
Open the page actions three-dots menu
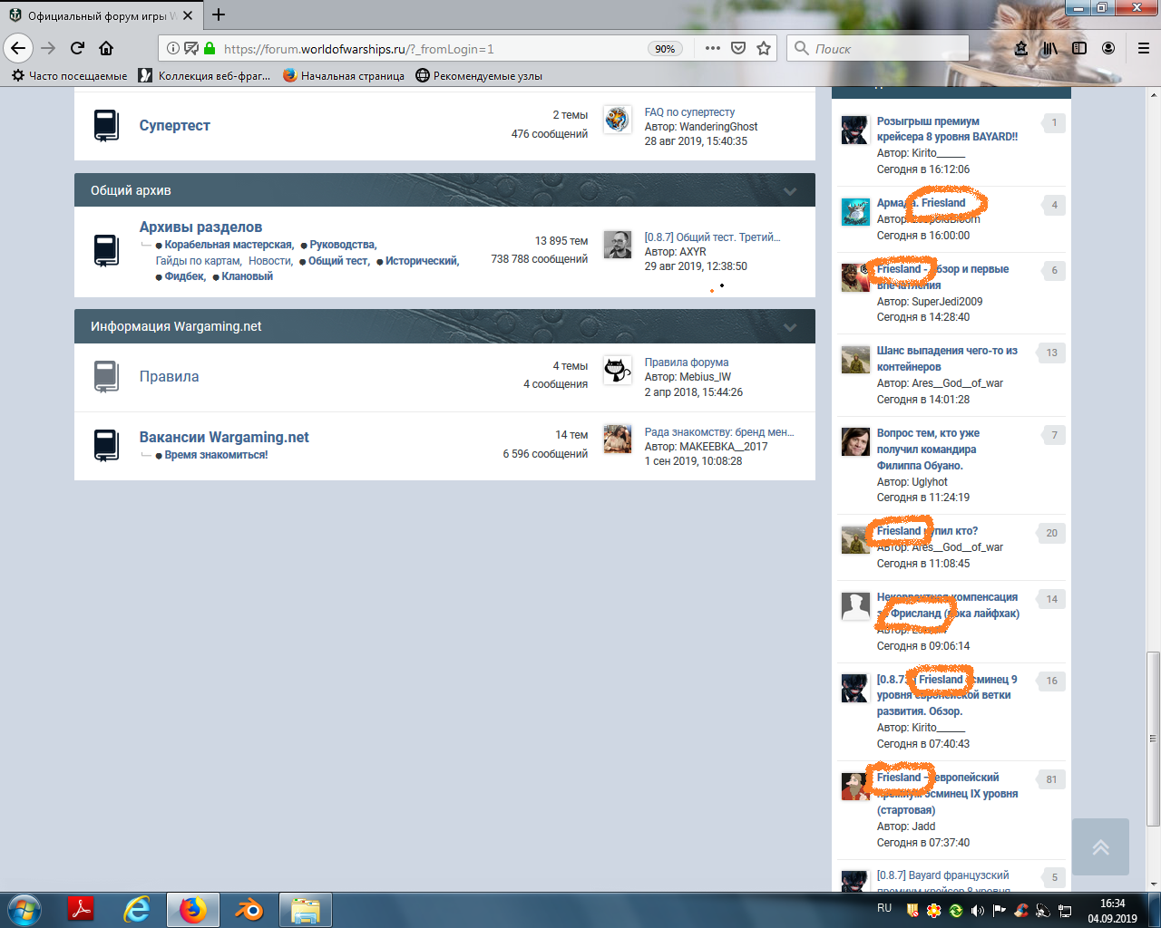click(713, 48)
